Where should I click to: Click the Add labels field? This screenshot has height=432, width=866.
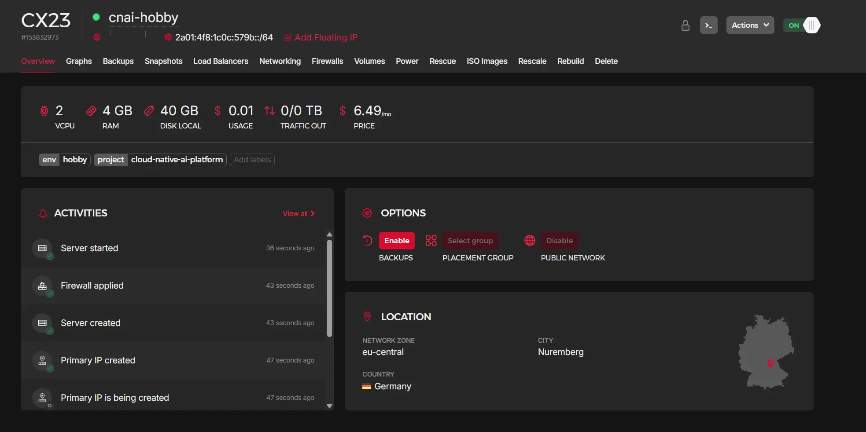pyautogui.click(x=252, y=160)
